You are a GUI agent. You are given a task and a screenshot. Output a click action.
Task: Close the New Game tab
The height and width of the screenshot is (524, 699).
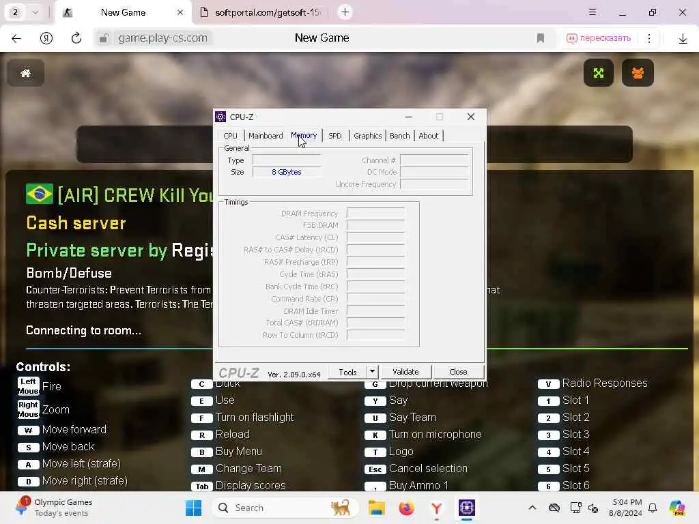180,12
